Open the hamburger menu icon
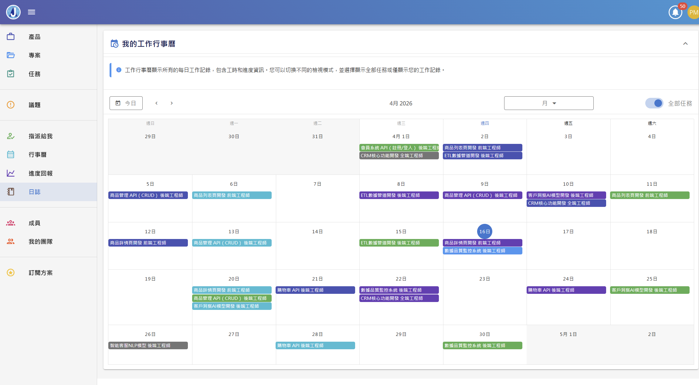The image size is (699, 385). click(x=32, y=12)
